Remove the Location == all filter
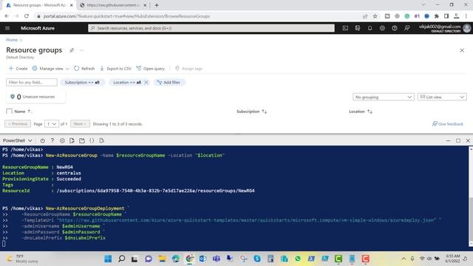The height and width of the screenshot is (266, 473). (x=146, y=82)
